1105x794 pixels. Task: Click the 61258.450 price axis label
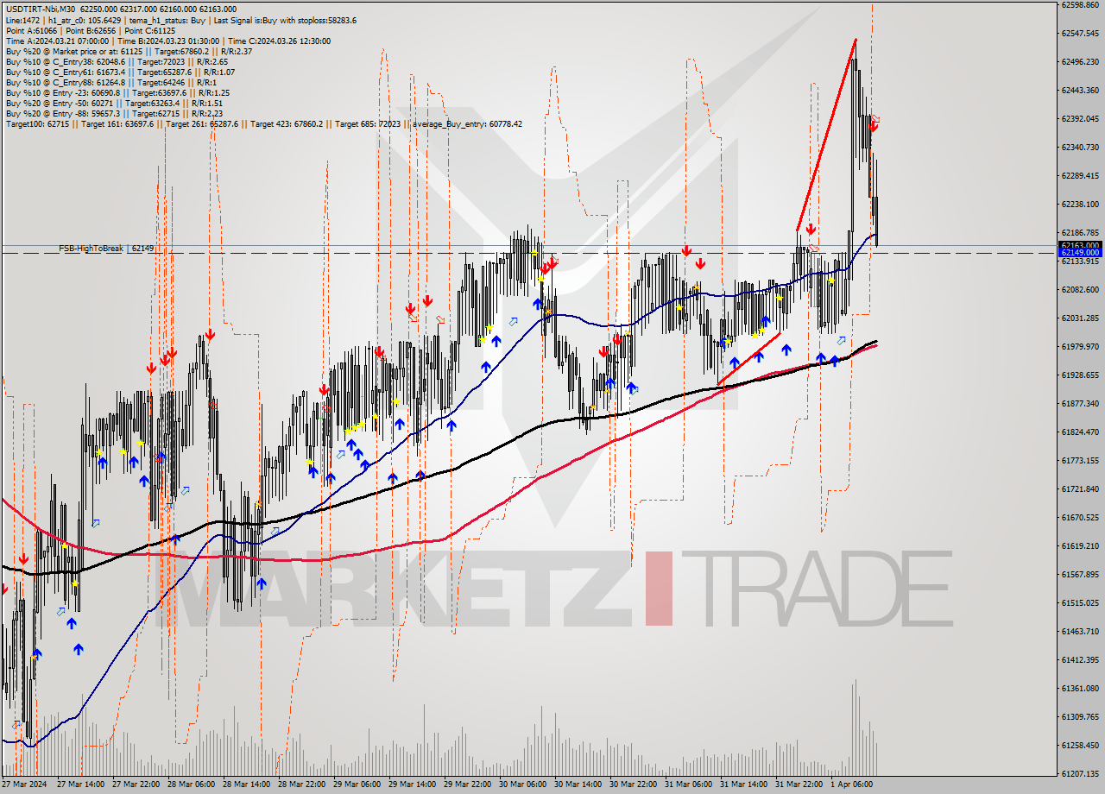pos(1080,745)
